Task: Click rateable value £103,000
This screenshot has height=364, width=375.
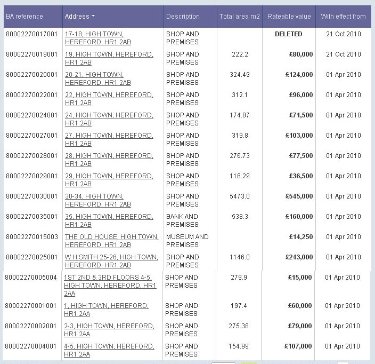Action: coord(299,136)
